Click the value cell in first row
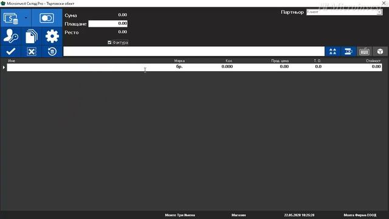This screenshot has height=219, width=389. [x=376, y=66]
